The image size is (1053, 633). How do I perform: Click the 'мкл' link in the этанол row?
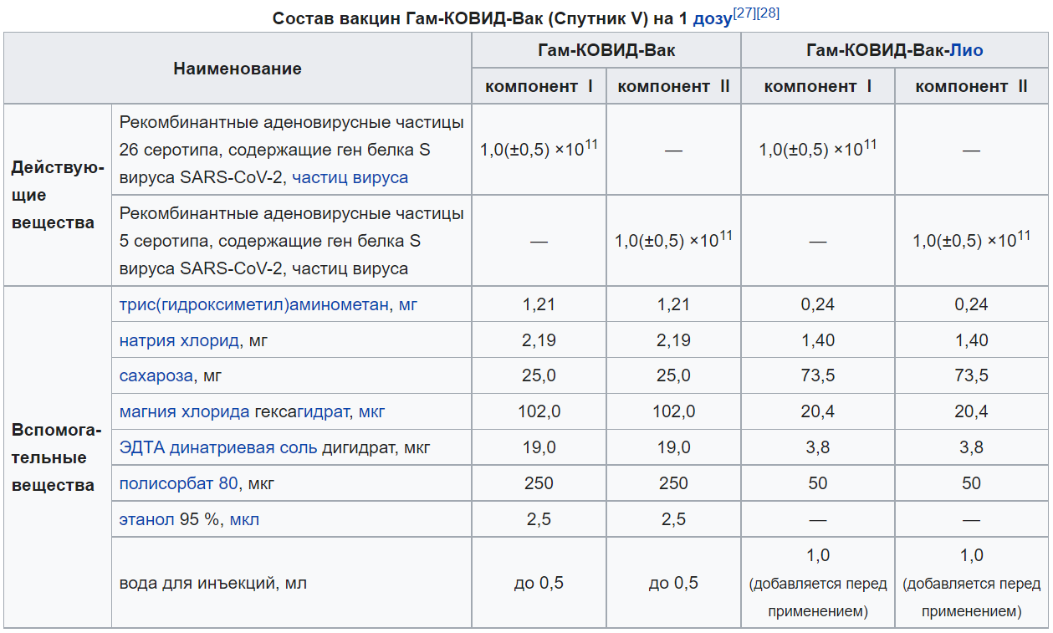coord(245,519)
